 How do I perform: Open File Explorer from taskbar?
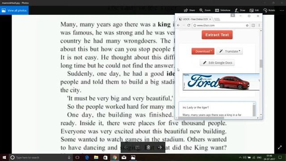[96, 157]
